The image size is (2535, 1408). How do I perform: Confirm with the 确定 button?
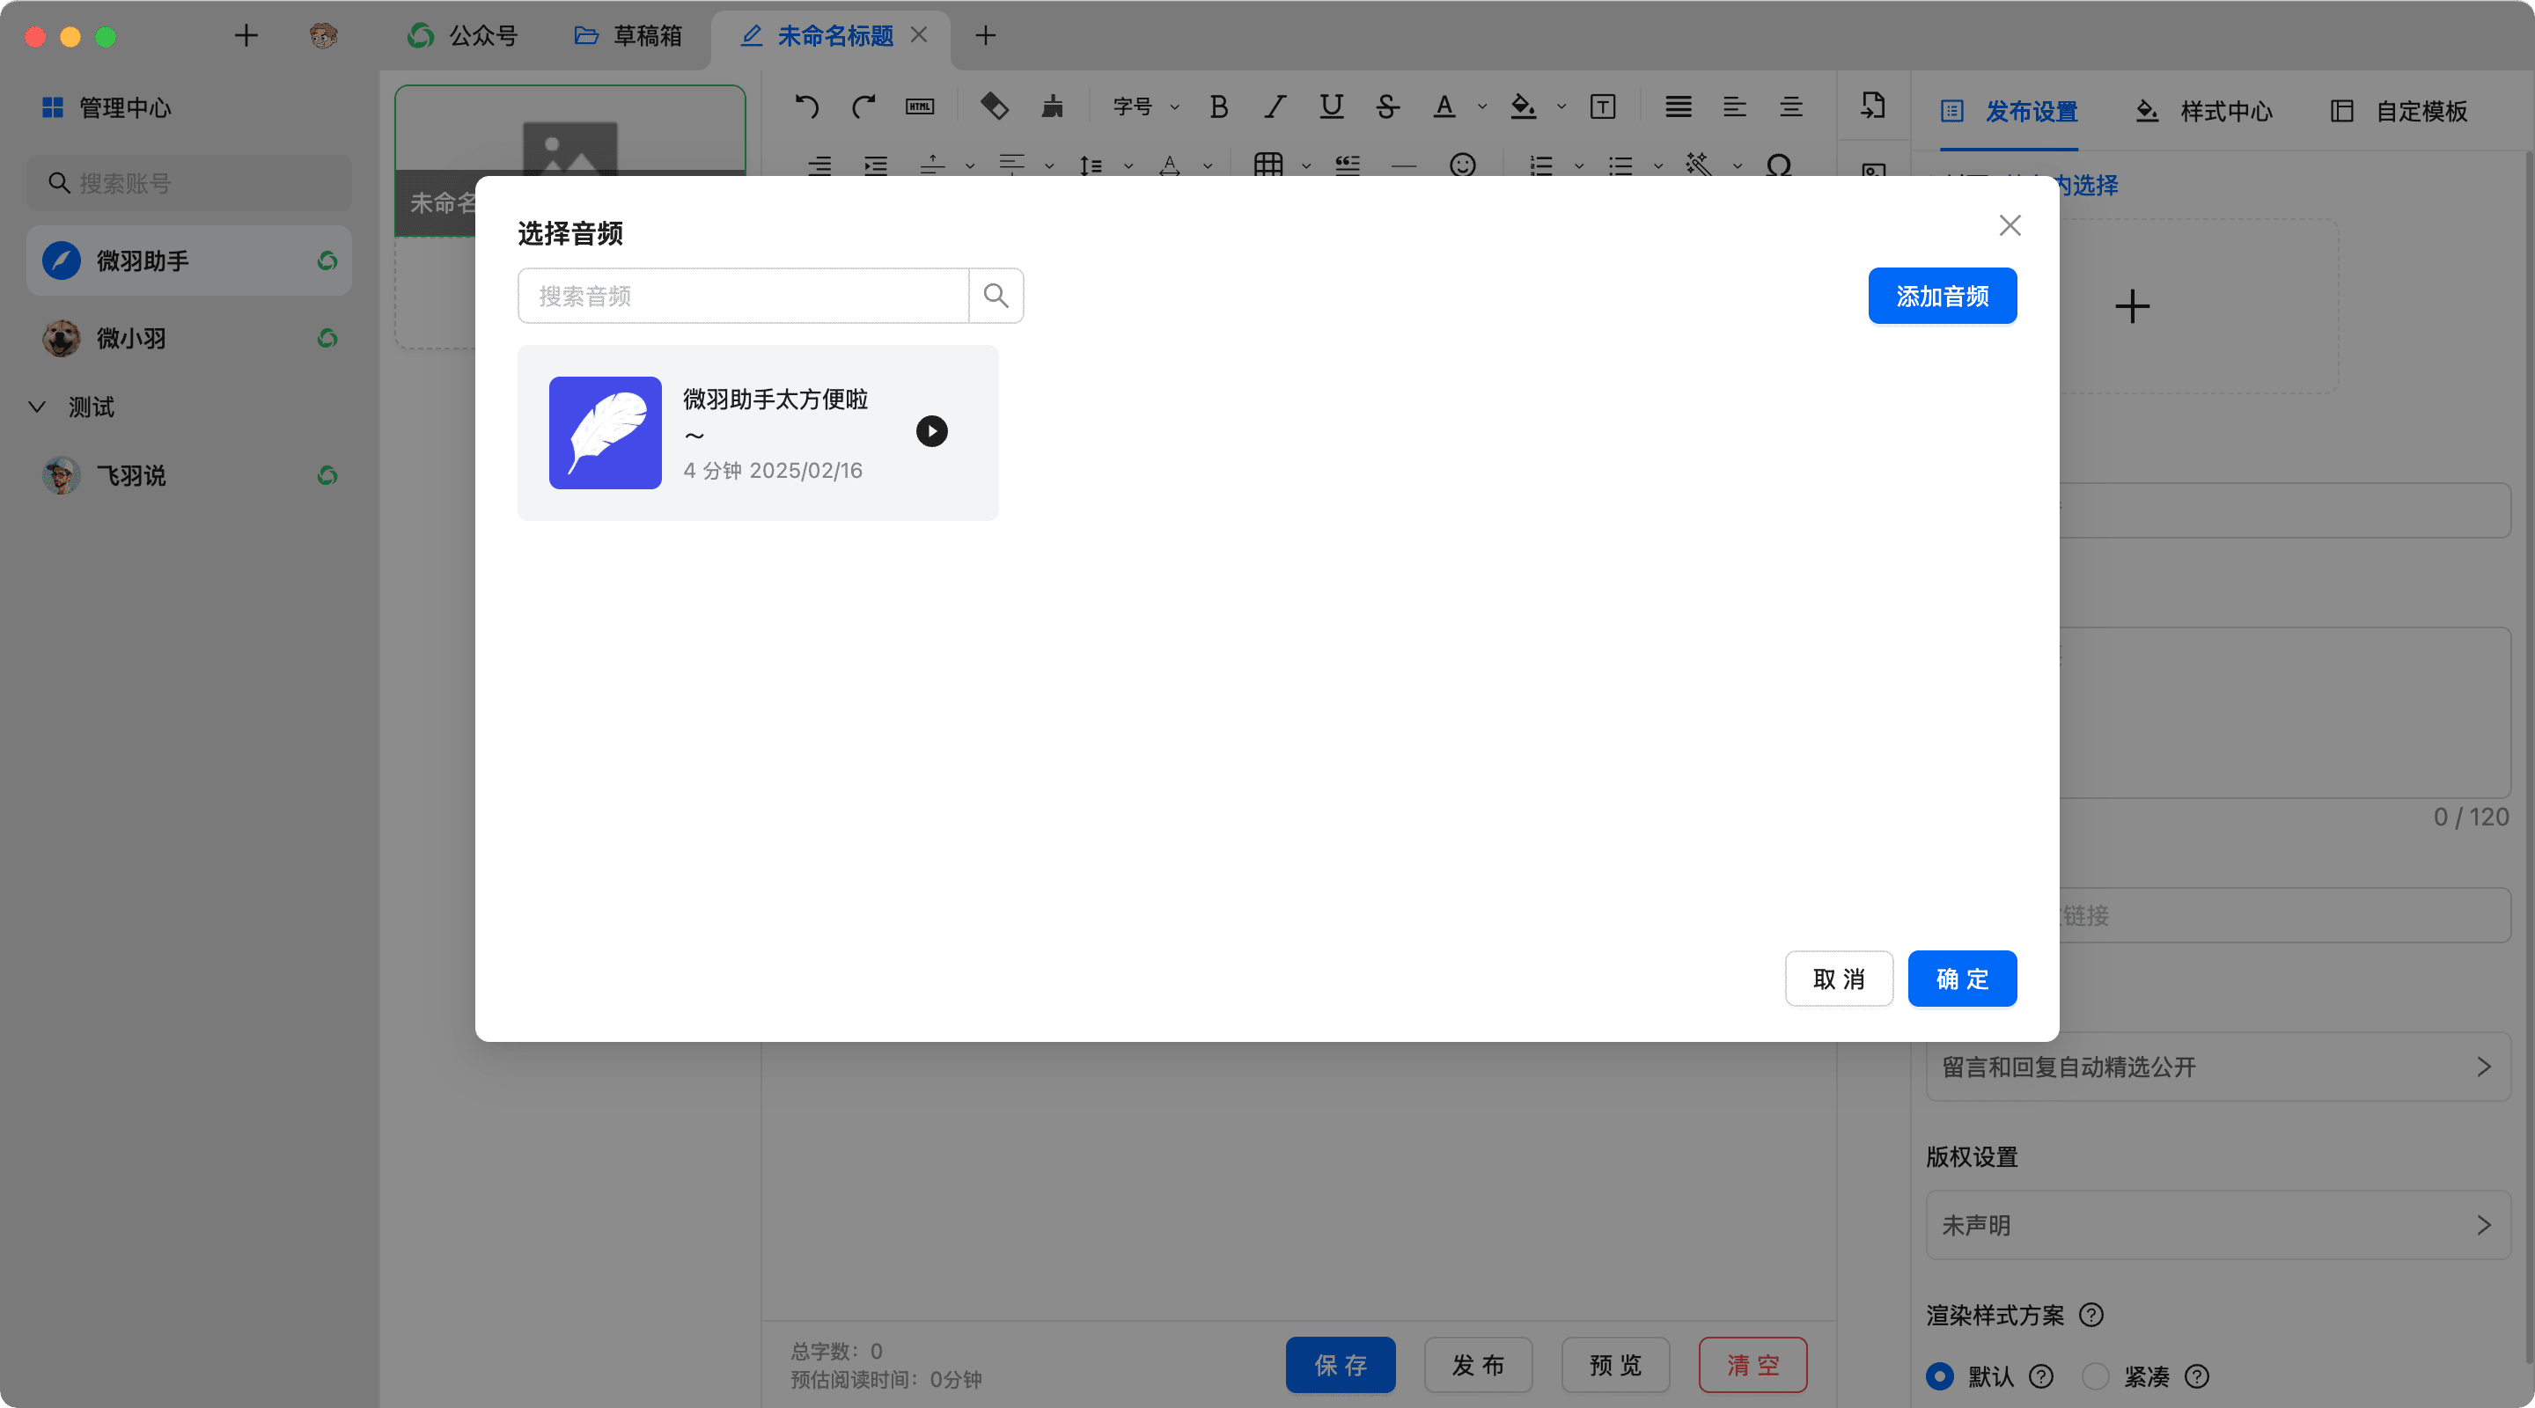click(1961, 978)
